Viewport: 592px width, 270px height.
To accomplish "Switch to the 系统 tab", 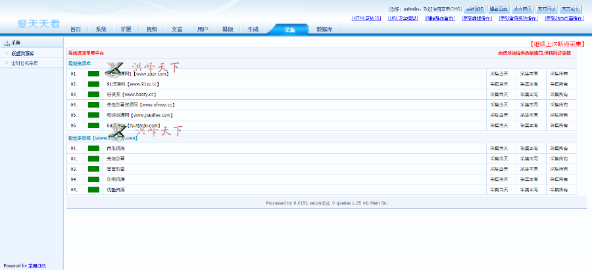I will pos(101,30).
